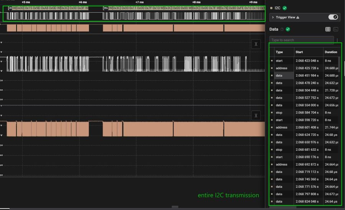This screenshot has width=345, height=210.
Task: Click the 21.728 µs duration cell
Action: tap(331, 90)
